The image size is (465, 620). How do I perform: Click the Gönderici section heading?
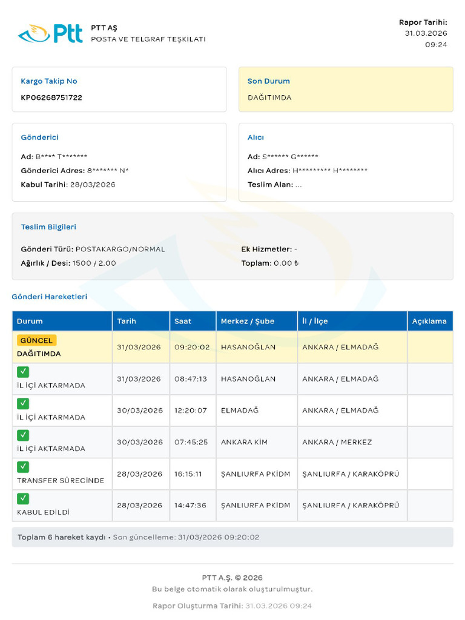39,137
